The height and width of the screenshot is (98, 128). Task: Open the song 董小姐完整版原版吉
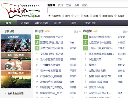point(100,37)
